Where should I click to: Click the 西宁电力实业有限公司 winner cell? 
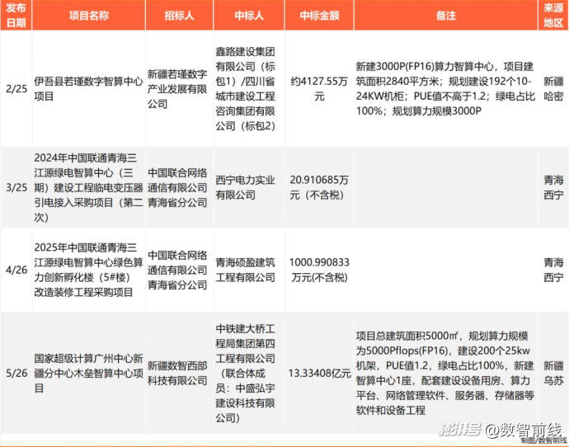[x=245, y=188]
